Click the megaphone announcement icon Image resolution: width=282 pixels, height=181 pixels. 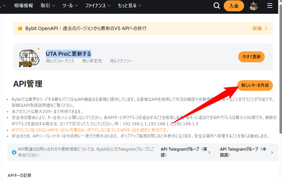point(20,28)
